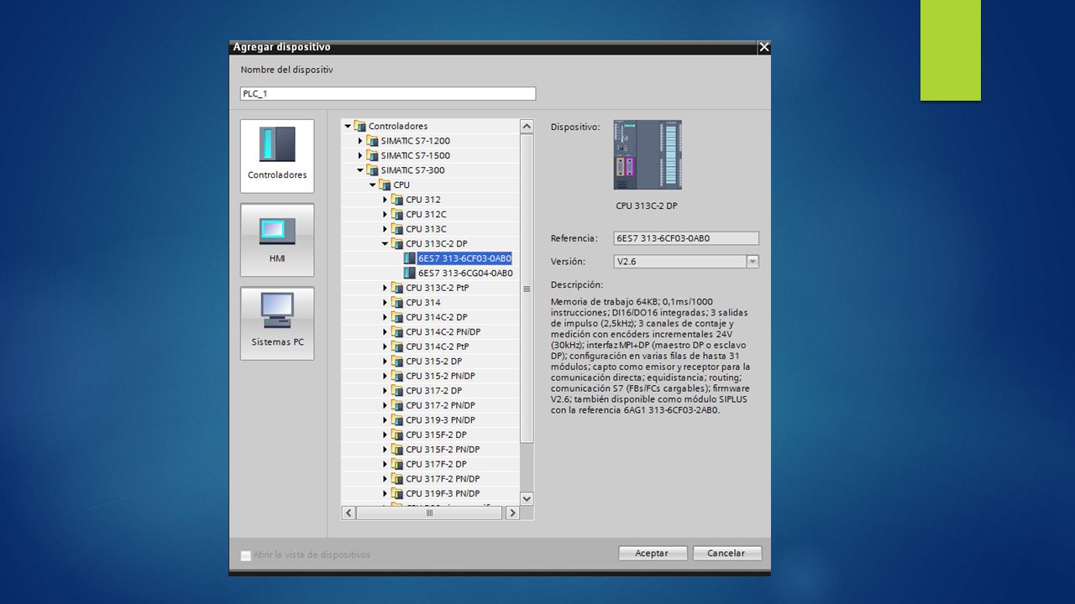Click the device name field containing PLC_1
This screenshot has height=604, width=1075.
(388, 94)
